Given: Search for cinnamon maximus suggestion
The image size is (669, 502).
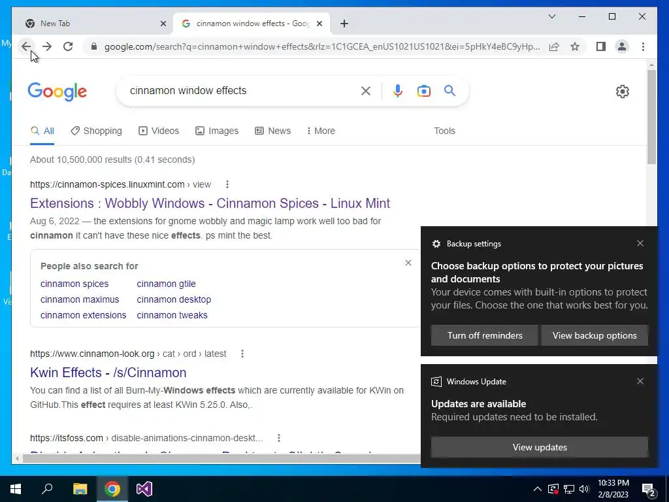Looking at the screenshot, I should point(80,299).
